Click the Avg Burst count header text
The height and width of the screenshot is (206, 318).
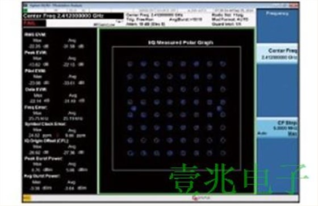186,19
